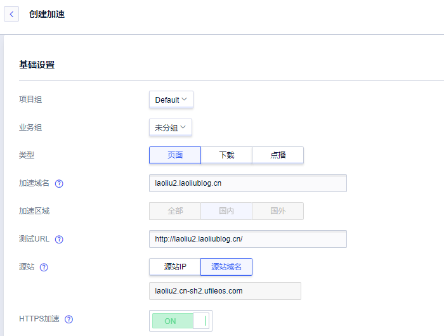
Task: Select 点播 acceleration type
Action: (278, 155)
